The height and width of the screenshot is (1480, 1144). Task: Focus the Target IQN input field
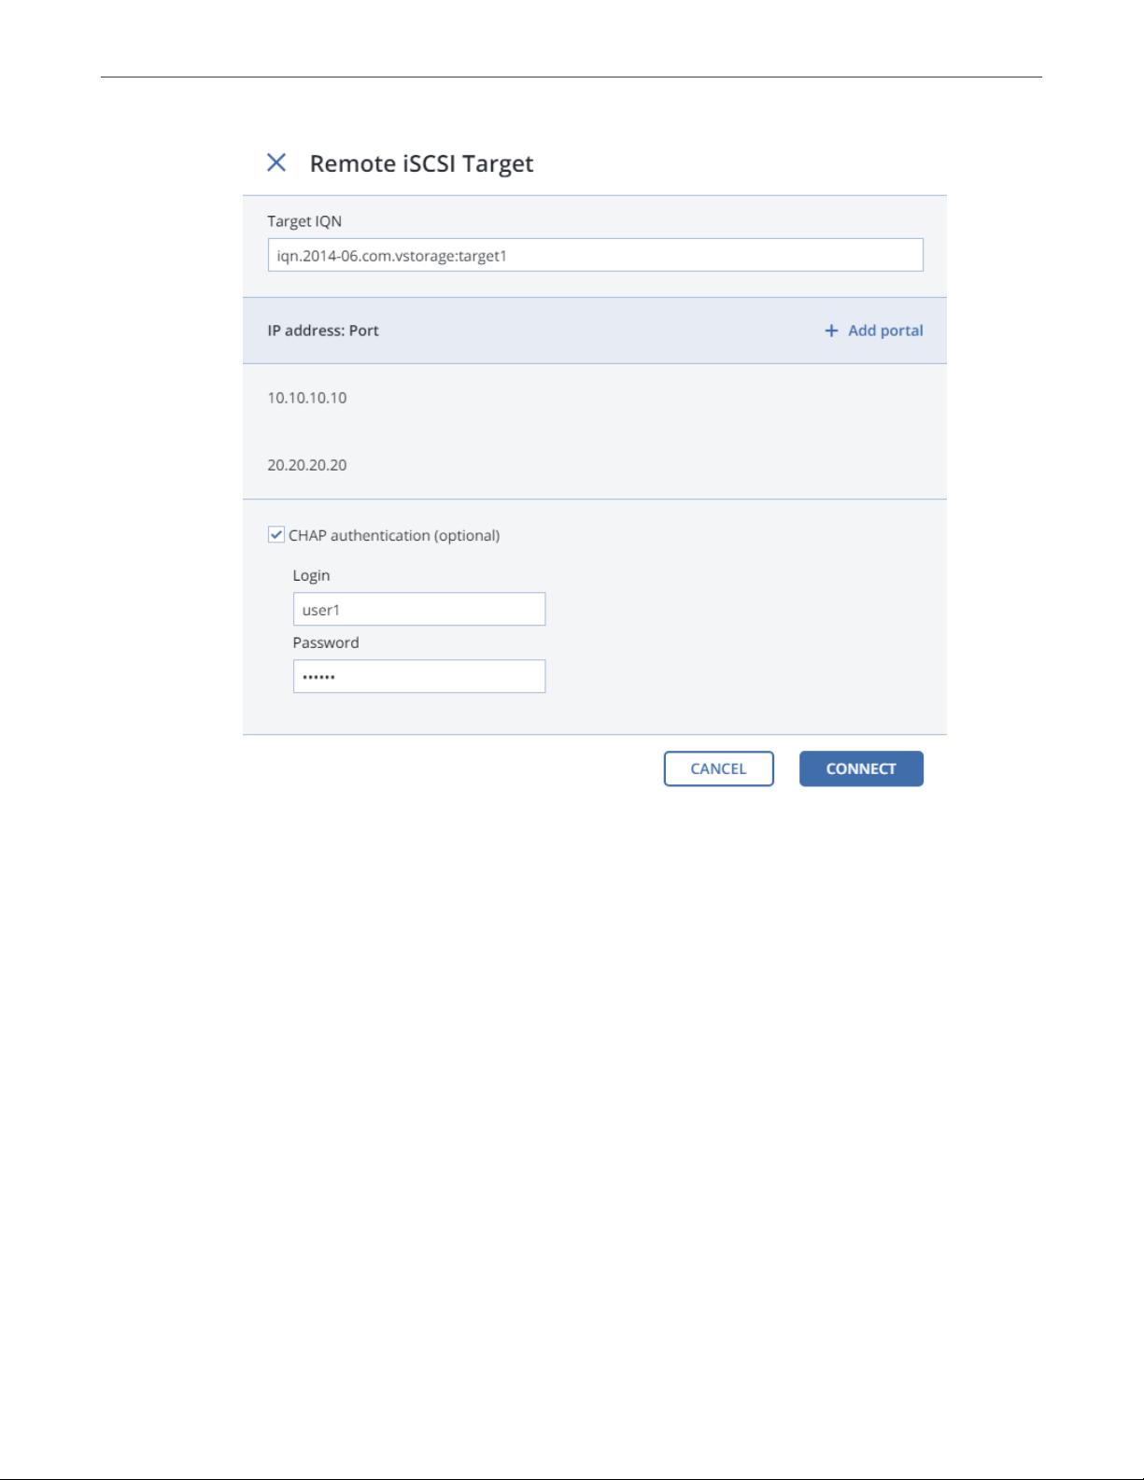596,255
